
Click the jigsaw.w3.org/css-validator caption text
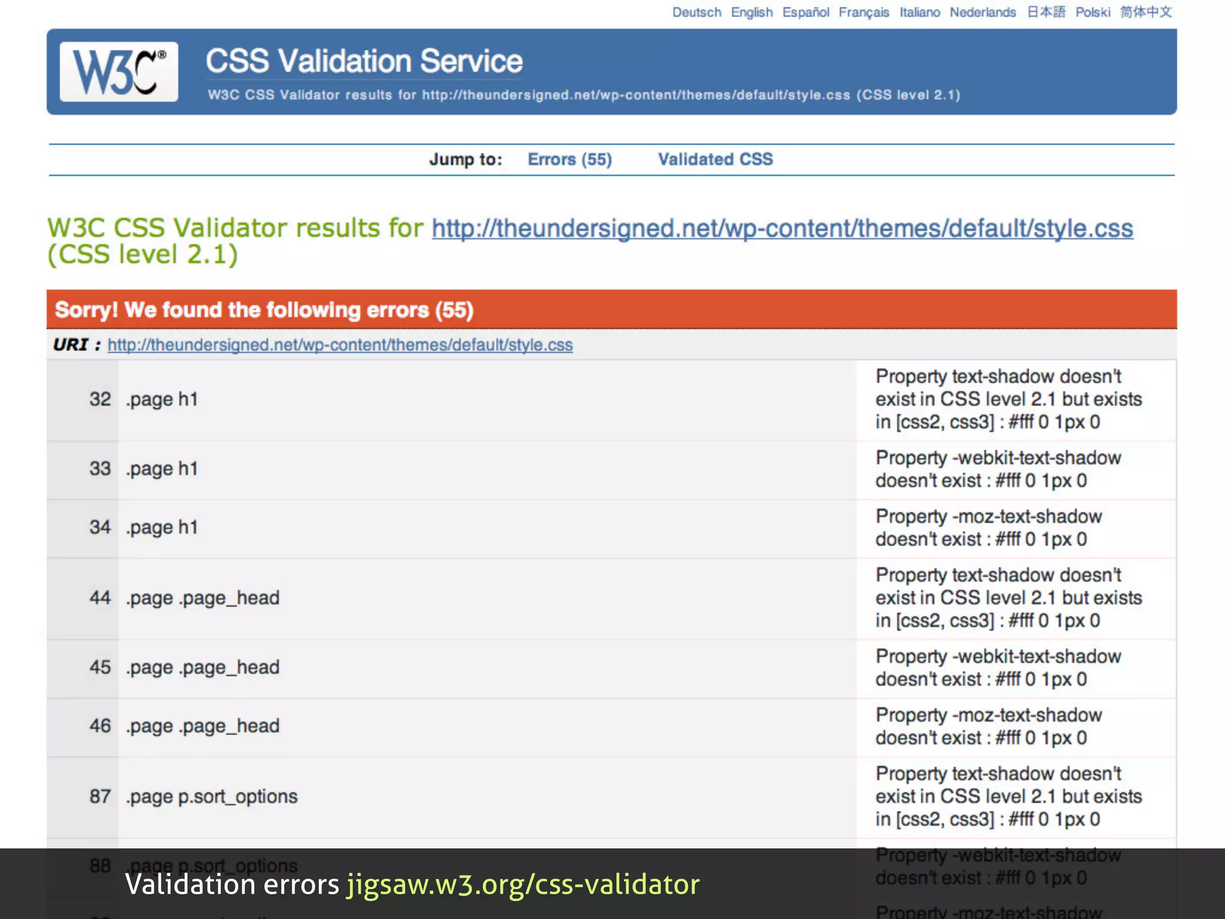523,884
